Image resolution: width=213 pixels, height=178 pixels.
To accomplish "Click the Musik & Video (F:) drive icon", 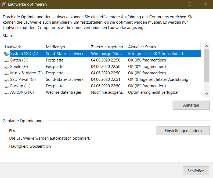I will coord(7,73).
